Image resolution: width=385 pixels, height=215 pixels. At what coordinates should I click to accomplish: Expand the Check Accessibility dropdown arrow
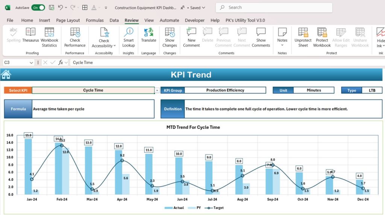[115, 46]
